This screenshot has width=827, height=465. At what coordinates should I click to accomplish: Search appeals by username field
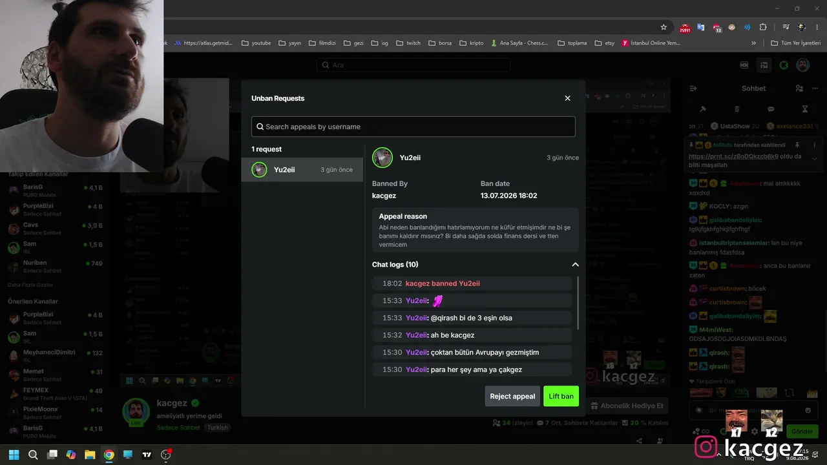(x=413, y=127)
